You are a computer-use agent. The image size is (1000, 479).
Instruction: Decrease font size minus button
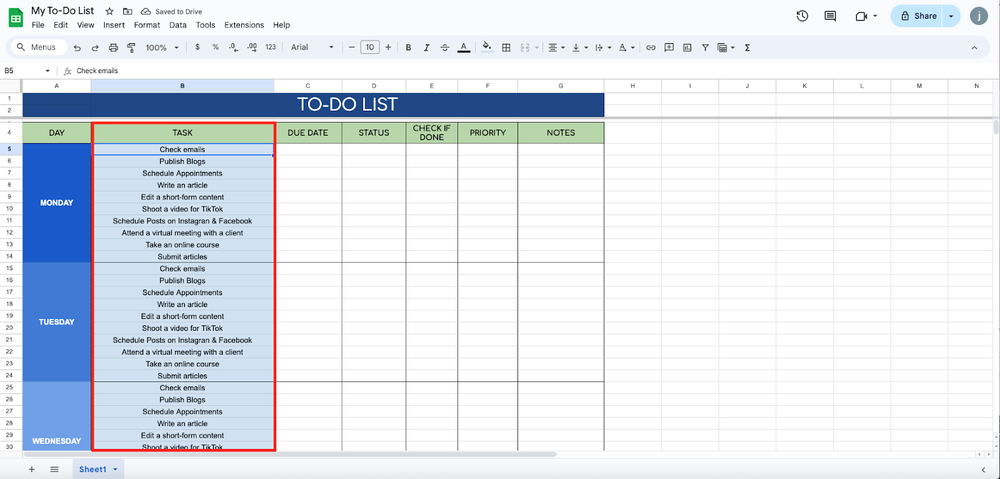(x=352, y=48)
